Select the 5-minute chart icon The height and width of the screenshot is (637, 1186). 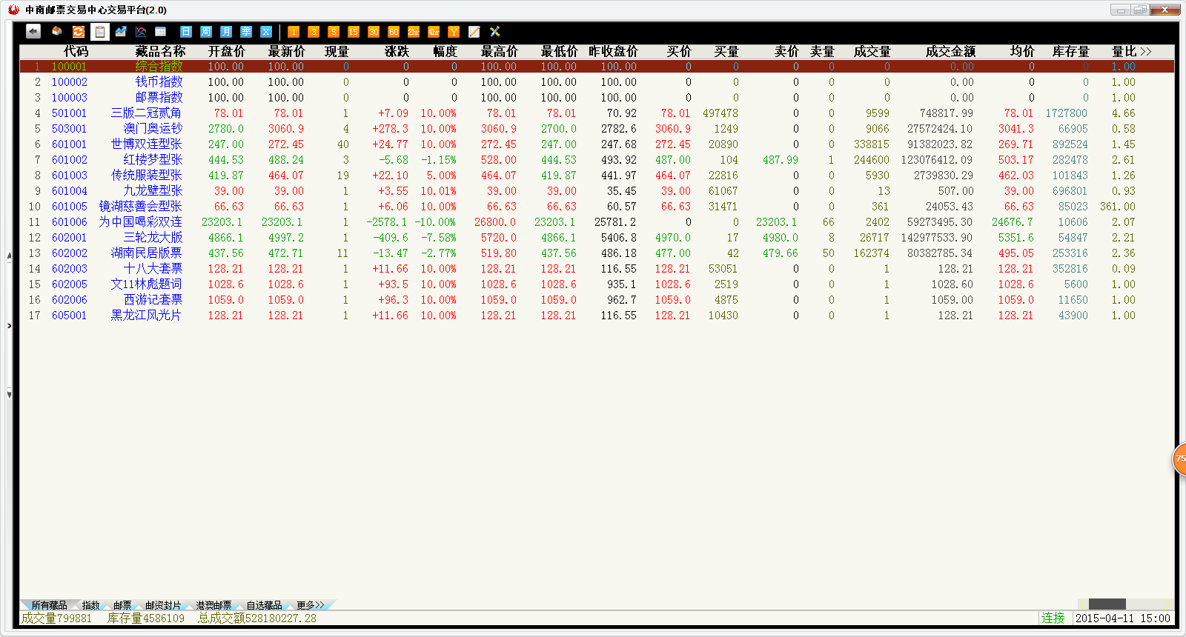point(334,32)
